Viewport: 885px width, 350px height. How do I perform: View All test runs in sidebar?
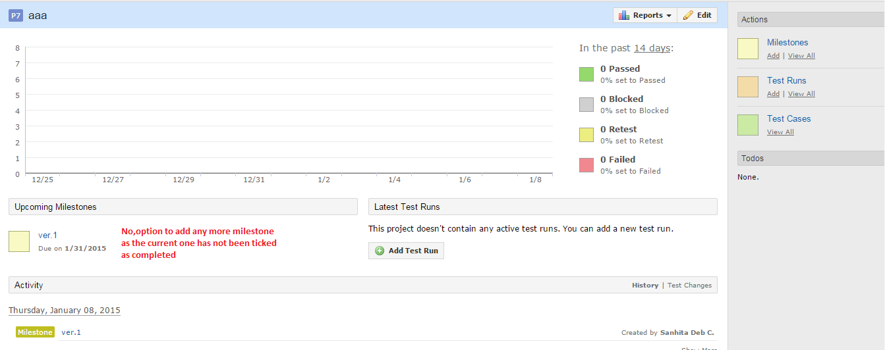click(801, 94)
